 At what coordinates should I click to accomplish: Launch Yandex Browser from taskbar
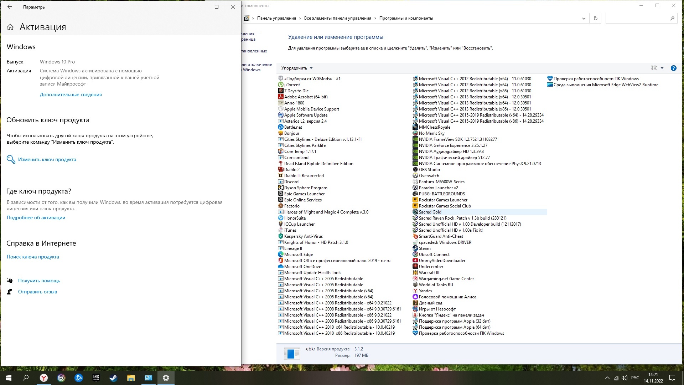coord(43,378)
